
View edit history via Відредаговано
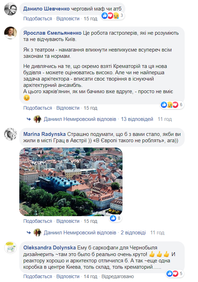click(x=118, y=276)
